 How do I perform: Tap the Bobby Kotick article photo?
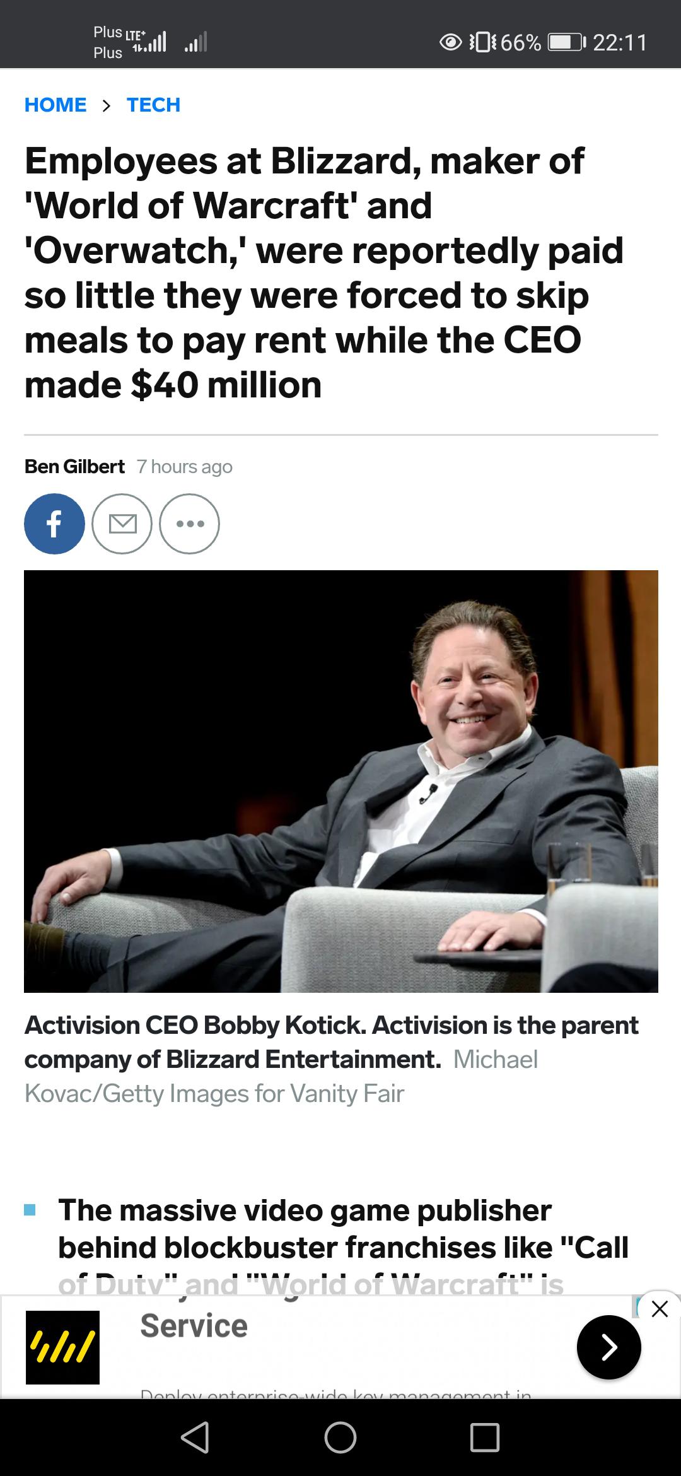340,781
